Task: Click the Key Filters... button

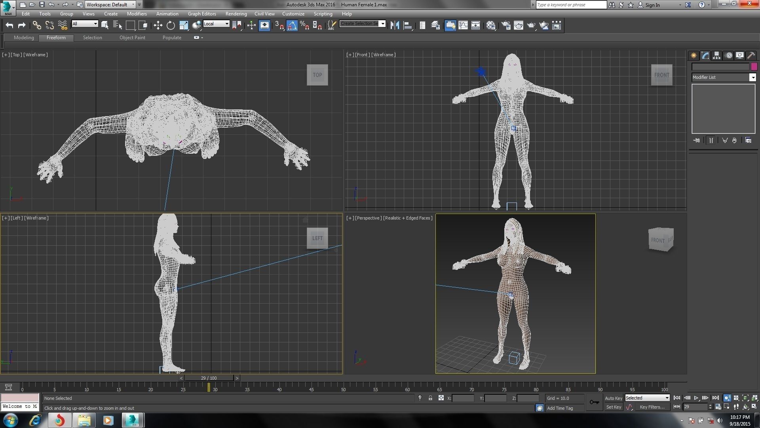Action: tap(652, 407)
